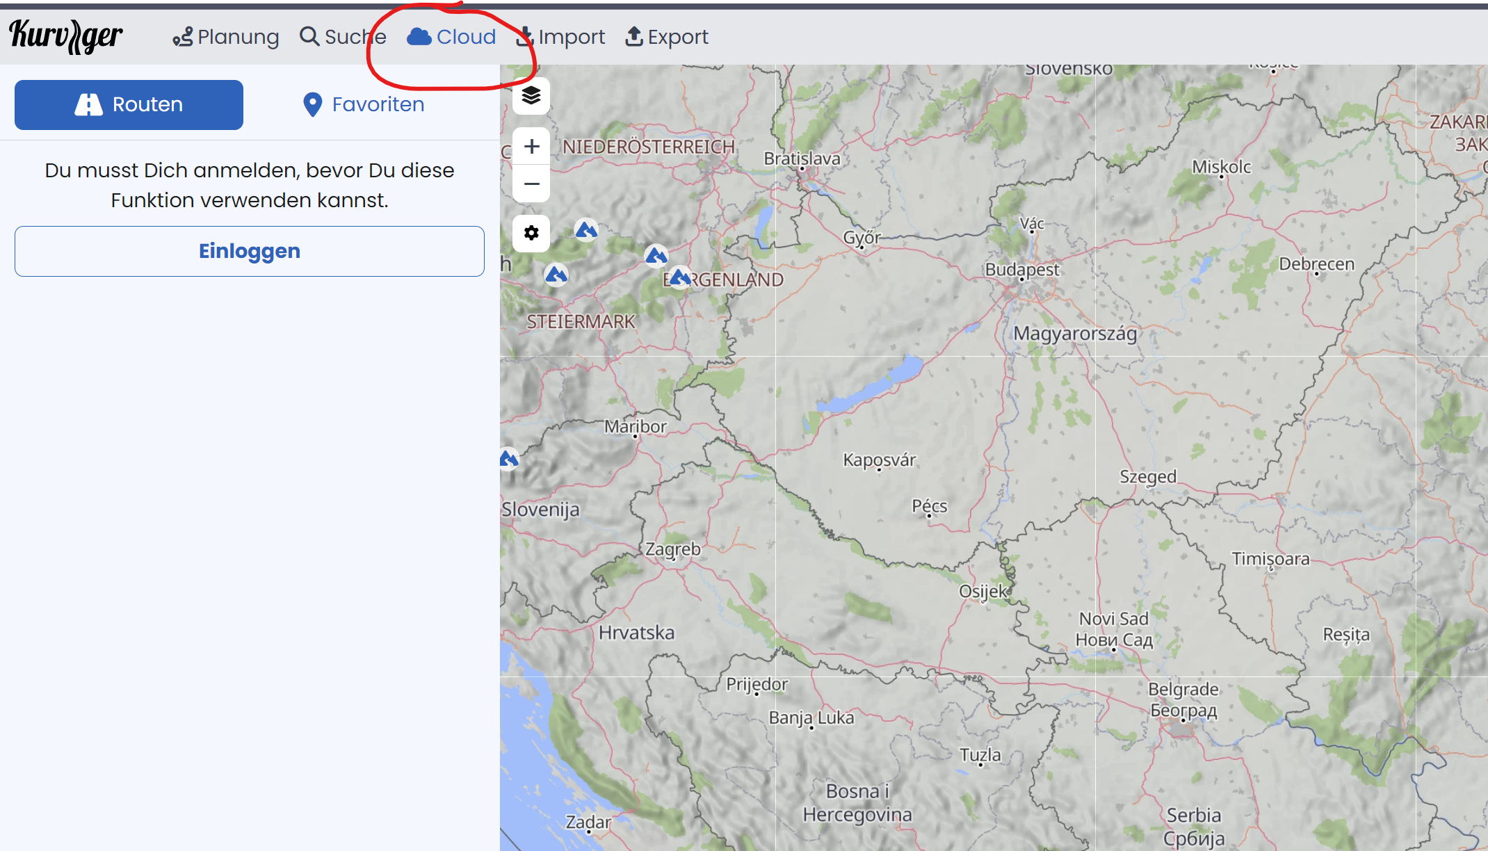The width and height of the screenshot is (1488, 851).
Task: Open the Export menu item
Action: (x=668, y=37)
